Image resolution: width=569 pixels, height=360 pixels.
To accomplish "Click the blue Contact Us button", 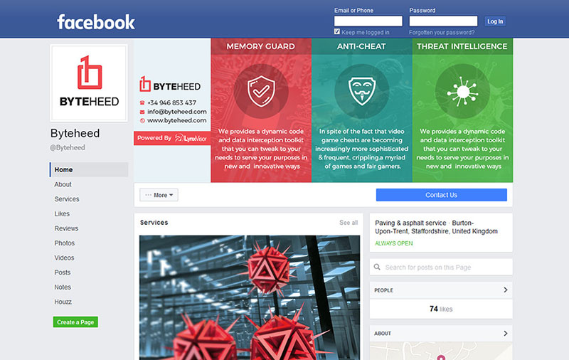I will tap(441, 195).
